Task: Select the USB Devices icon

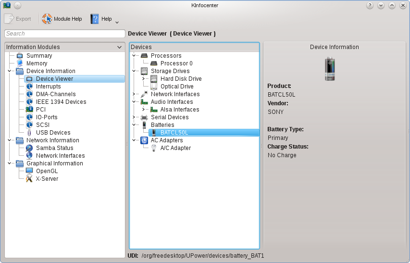Action: pos(29,133)
